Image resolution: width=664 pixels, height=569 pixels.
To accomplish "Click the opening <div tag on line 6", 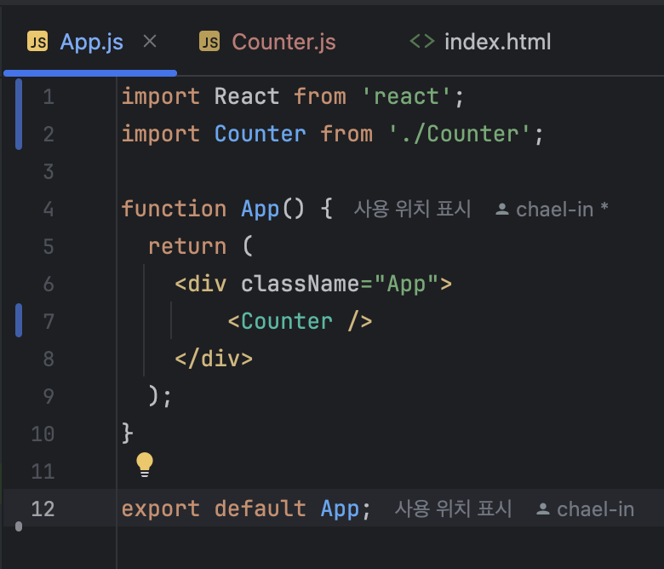I will pyautogui.click(x=201, y=284).
